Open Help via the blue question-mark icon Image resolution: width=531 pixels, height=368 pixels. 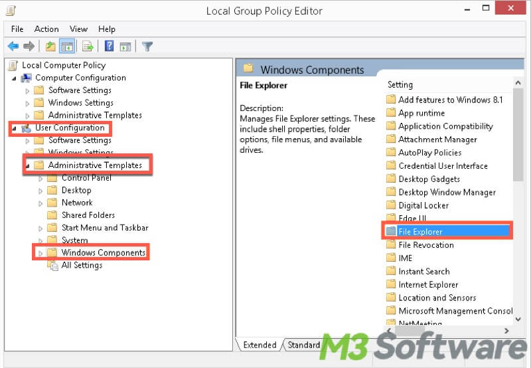(x=109, y=46)
